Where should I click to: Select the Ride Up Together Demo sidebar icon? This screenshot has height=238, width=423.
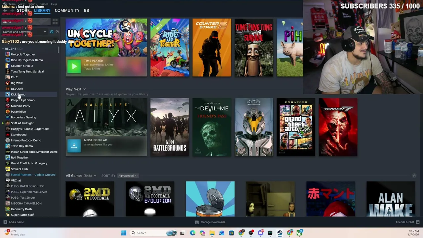click(x=8, y=60)
